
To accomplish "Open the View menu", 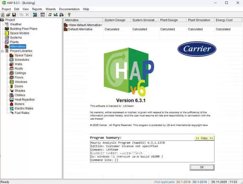I will pos(26,9).
